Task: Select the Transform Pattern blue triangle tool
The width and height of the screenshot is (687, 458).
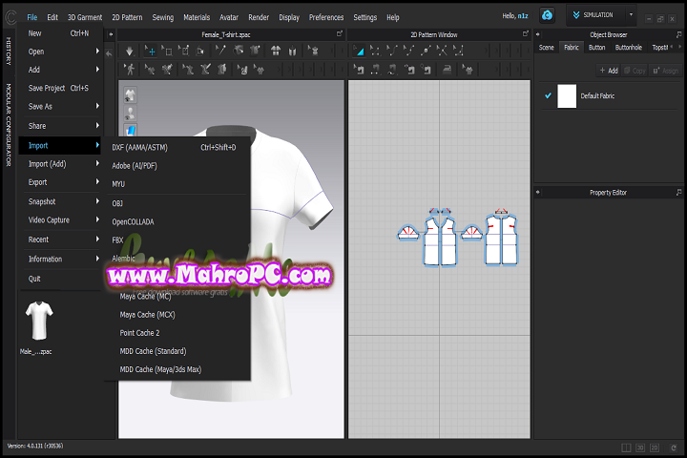Action: [x=359, y=52]
